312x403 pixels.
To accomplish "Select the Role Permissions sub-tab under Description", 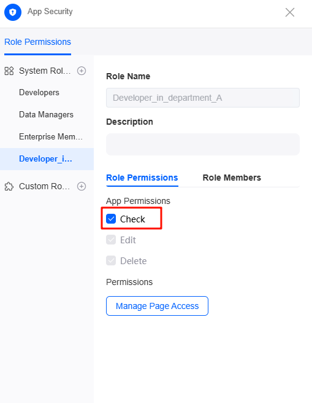I will point(142,178).
